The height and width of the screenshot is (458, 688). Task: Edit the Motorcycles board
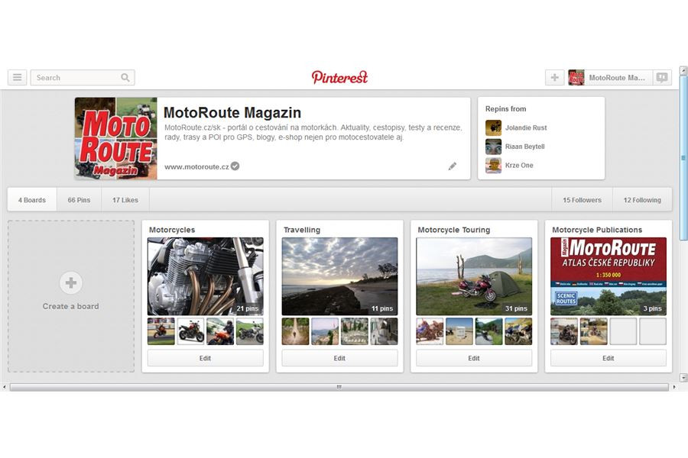coord(205,358)
